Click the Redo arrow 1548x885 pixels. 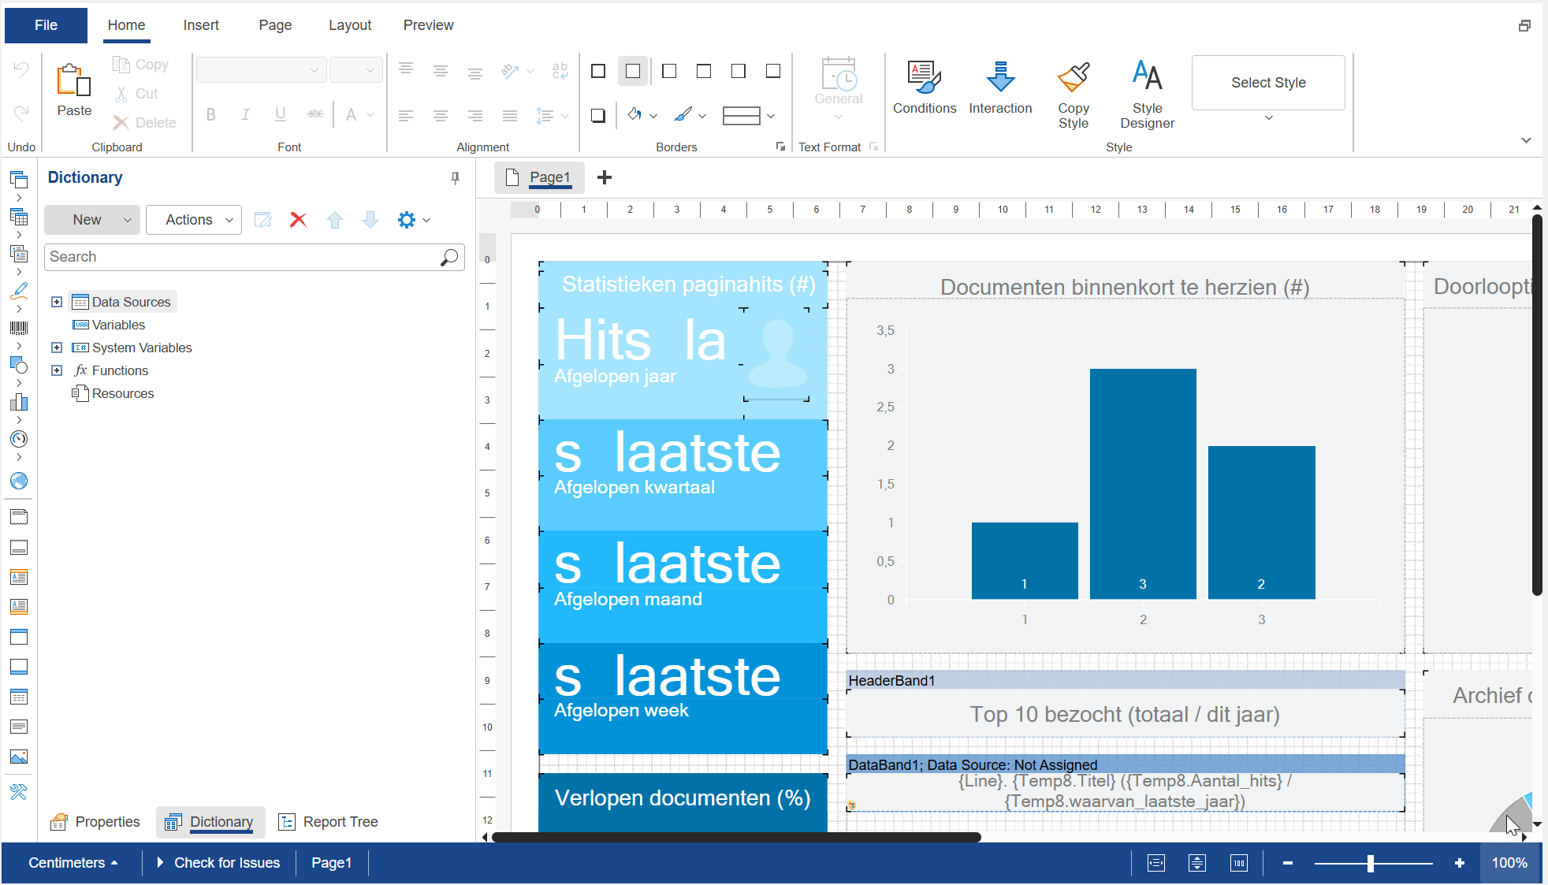[x=21, y=113]
